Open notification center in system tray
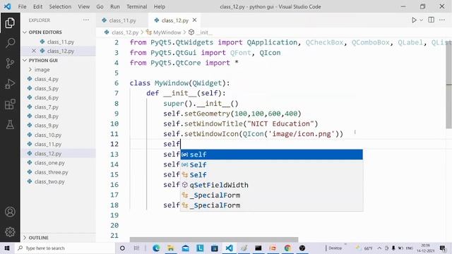 pyautogui.click(x=443, y=248)
